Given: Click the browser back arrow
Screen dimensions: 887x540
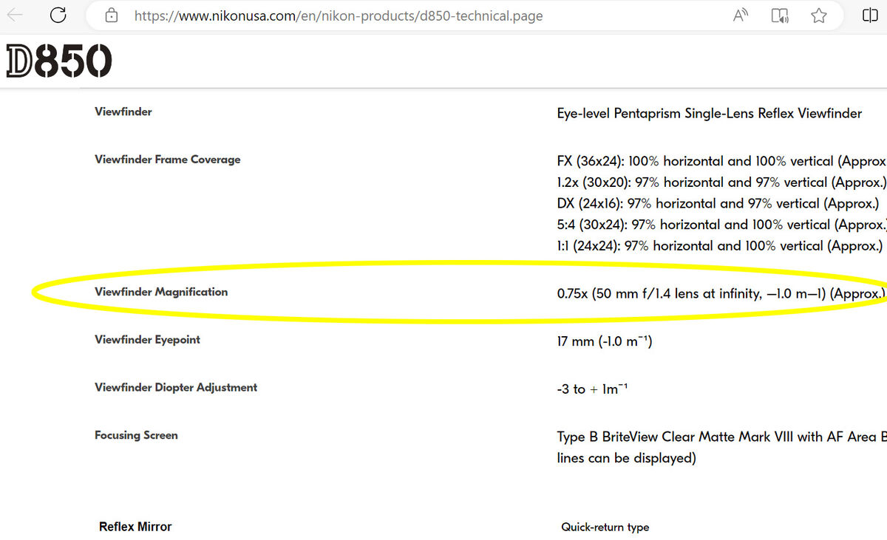Looking at the screenshot, I should point(15,16).
